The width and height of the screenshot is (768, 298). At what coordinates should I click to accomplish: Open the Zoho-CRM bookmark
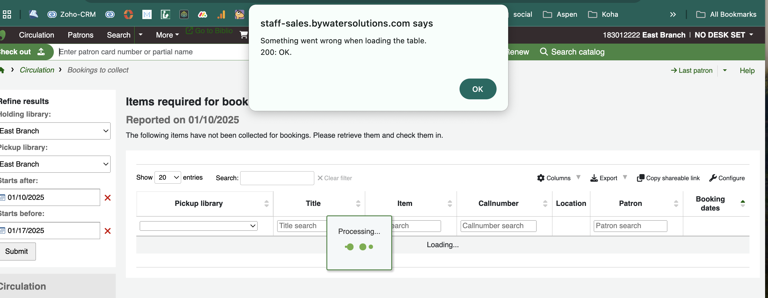pyautogui.click(x=71, y=14)
